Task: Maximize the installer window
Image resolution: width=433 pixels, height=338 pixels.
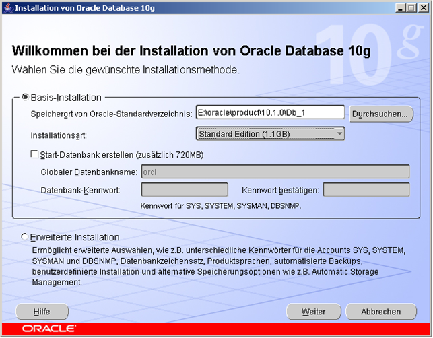Action: coord(411,8)
